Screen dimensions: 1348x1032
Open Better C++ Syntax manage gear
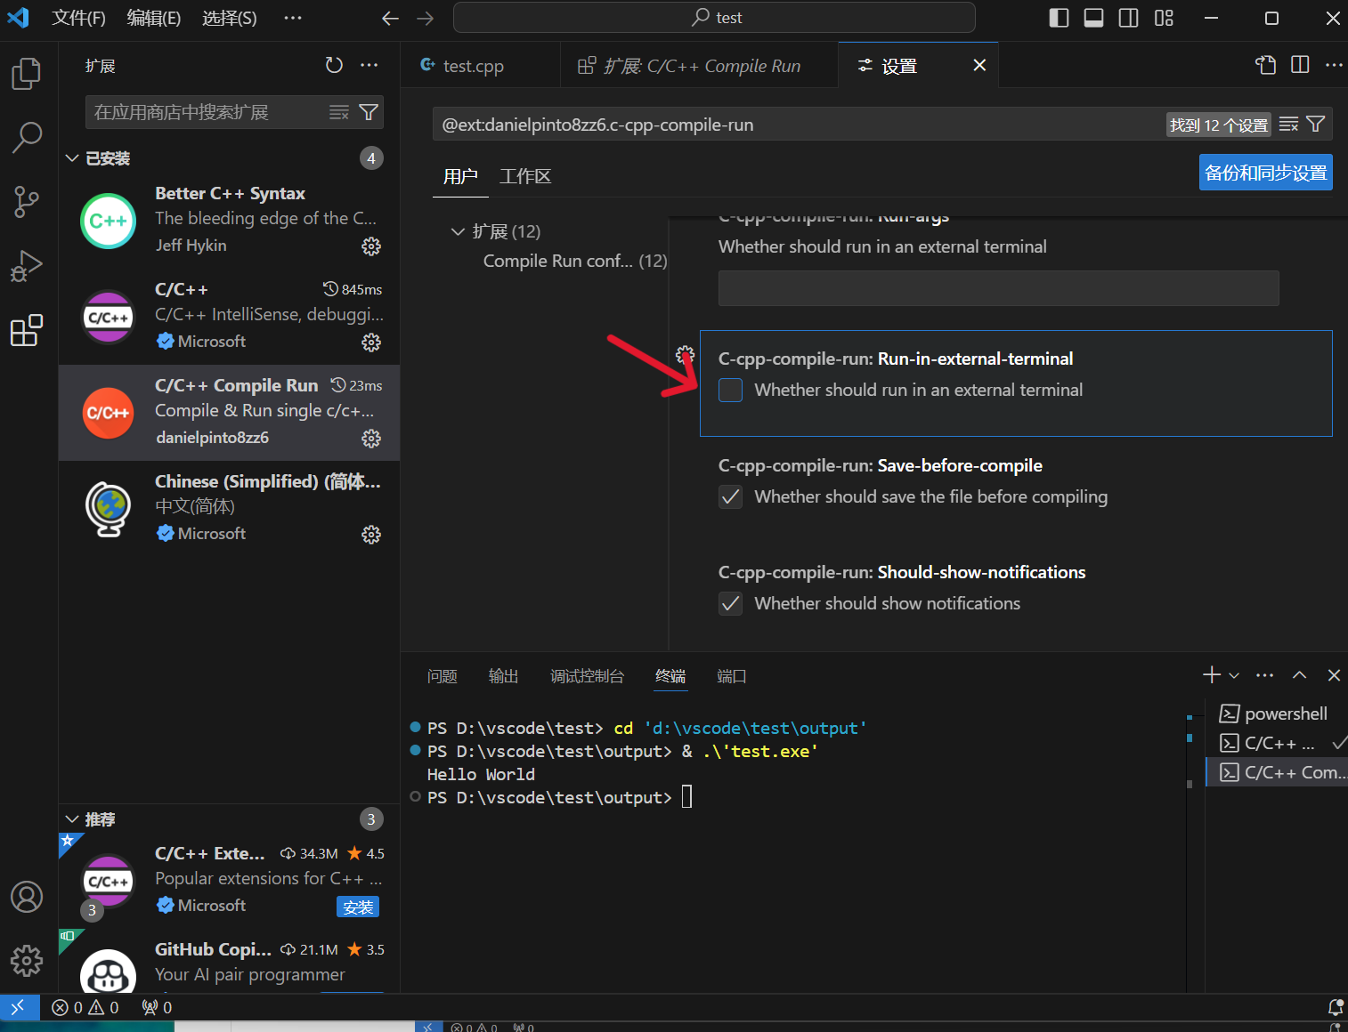coord(371,246)
